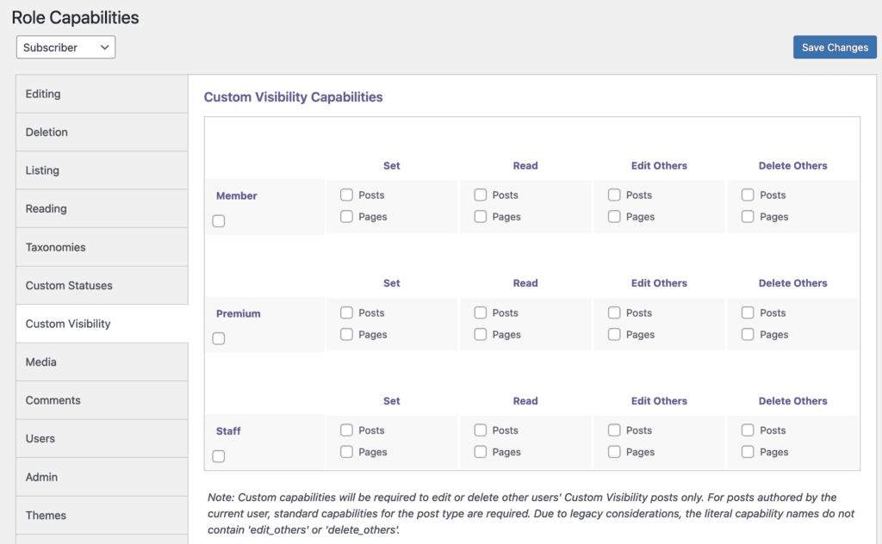Check Edit Others Posts for Premium
The image size is (882, 544).
613,312
